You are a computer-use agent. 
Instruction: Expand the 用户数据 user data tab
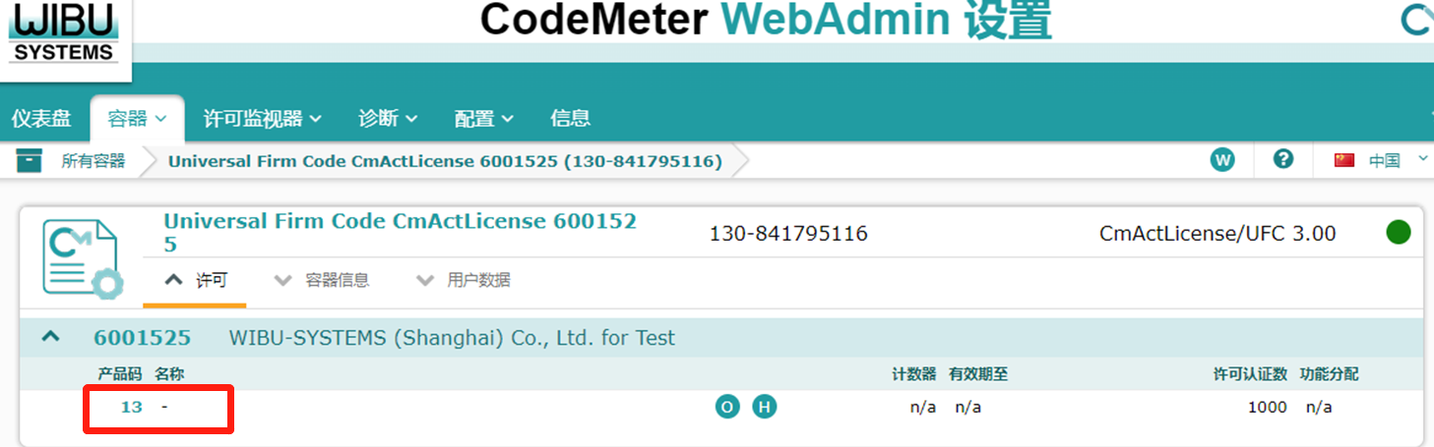click(x=463, y=281)
